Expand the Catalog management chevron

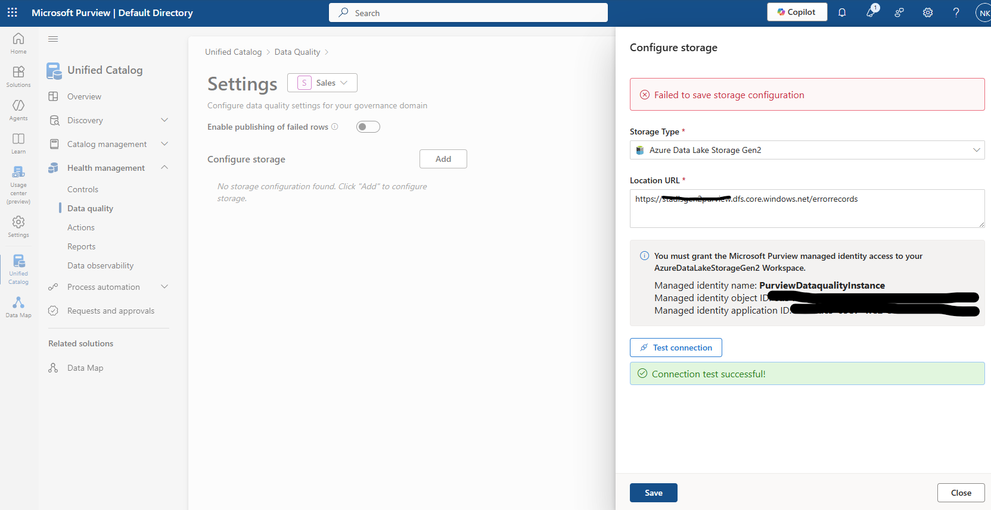click(164, 144)
